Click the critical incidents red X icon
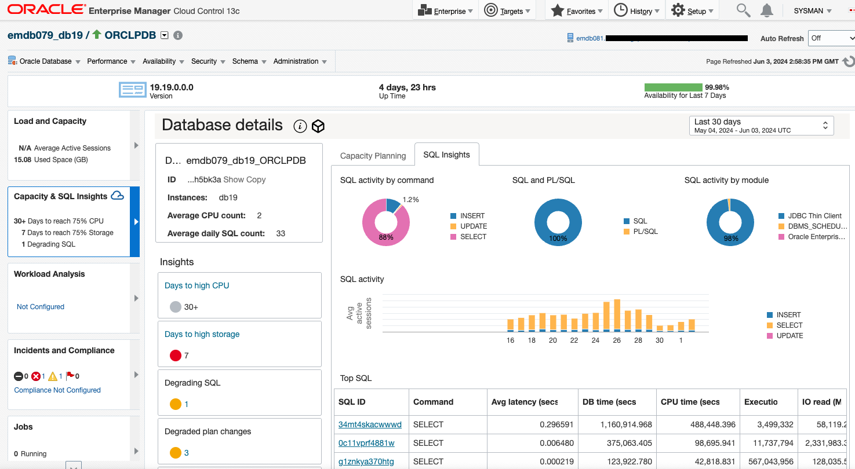The image size is (855, 469). pyautogui.click(x=36, y=376)
